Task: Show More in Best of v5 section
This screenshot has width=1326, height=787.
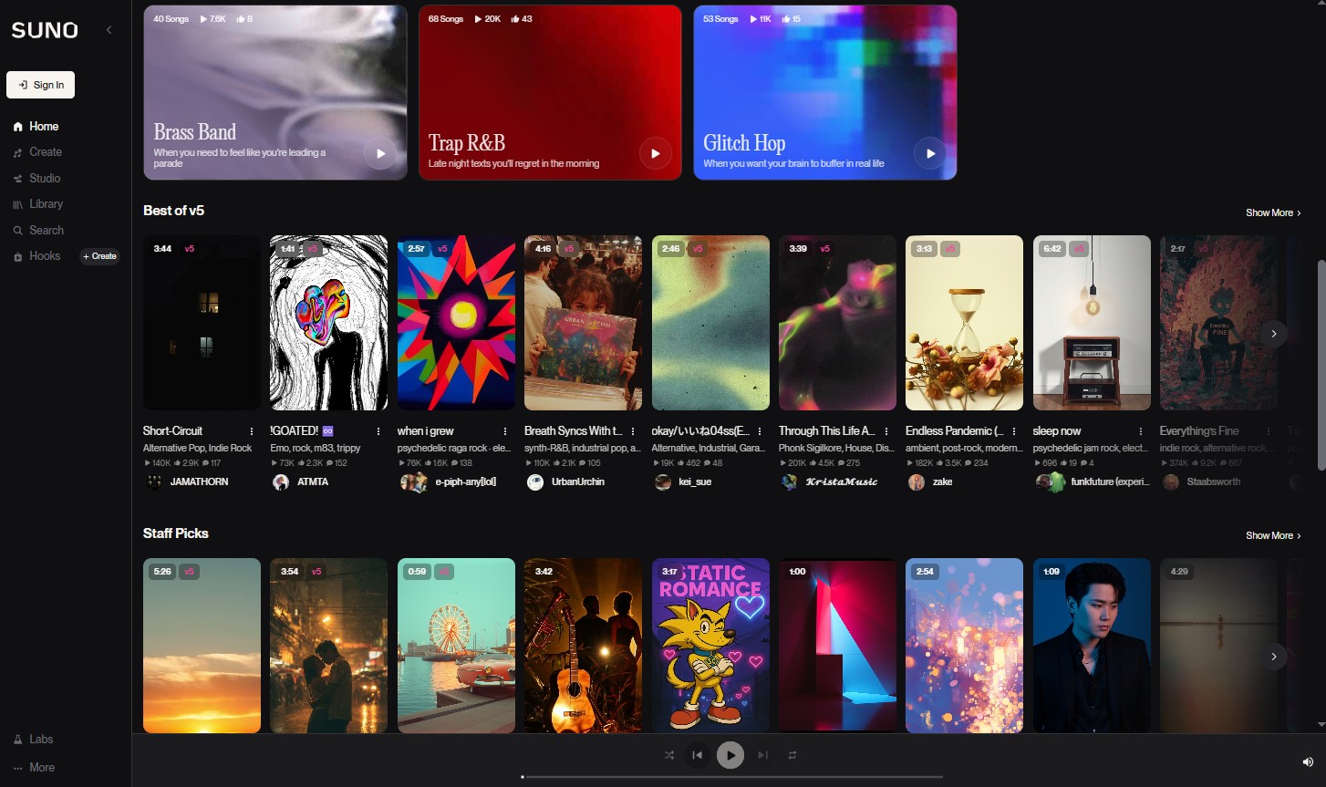Action: coord(1273,212)
